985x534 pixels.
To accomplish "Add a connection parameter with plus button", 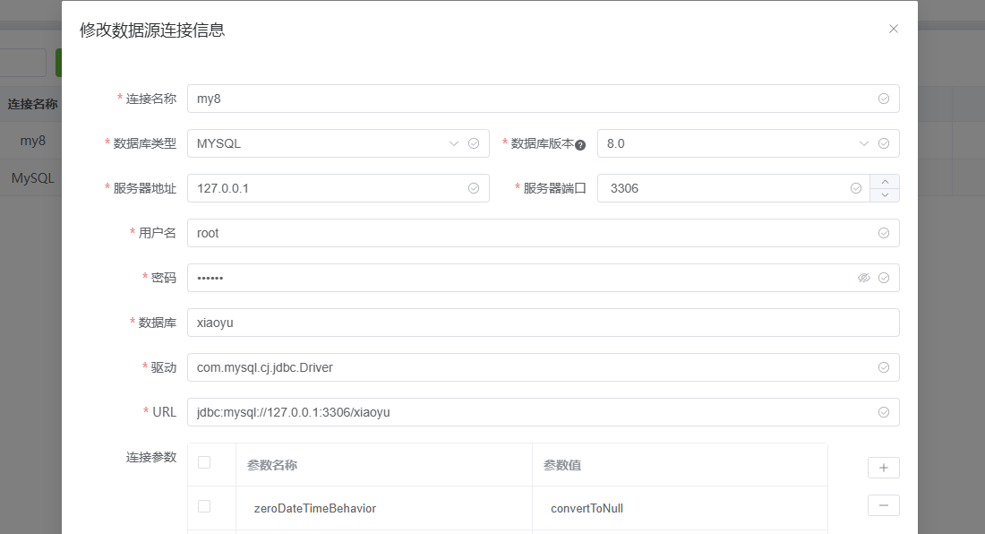I will click(883, 468).
